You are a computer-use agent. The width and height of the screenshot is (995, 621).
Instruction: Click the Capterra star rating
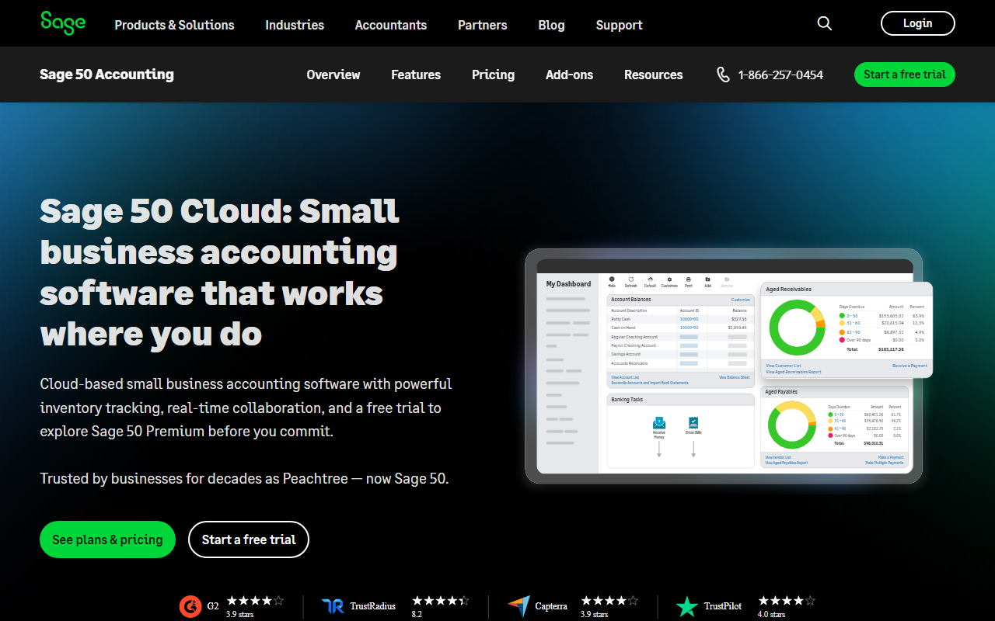[609, 601]
